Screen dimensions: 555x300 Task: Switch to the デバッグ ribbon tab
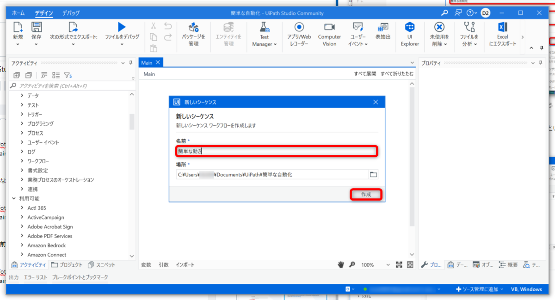71,13
